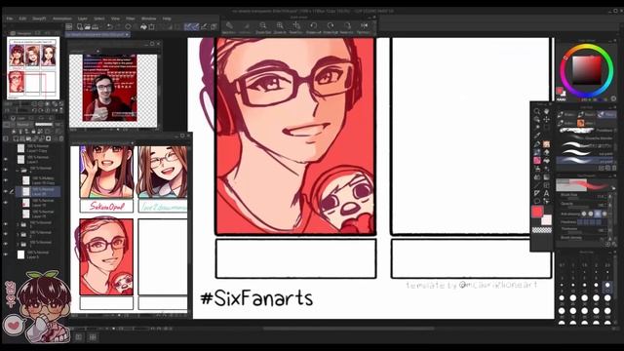Hide the first collapsed folder layer
624x351 pixels.
[6, 224]
